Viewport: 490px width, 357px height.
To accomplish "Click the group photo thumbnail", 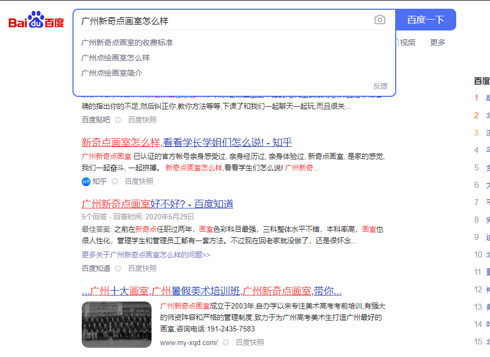I will (x=117, y=324).
